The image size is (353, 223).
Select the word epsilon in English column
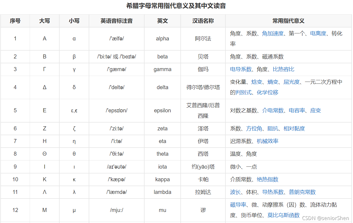163,110
